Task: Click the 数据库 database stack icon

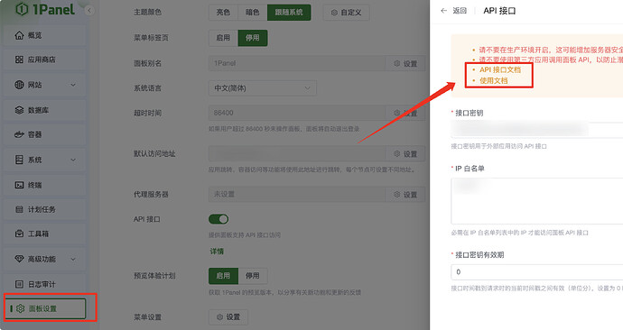Action: click(19, 110)
